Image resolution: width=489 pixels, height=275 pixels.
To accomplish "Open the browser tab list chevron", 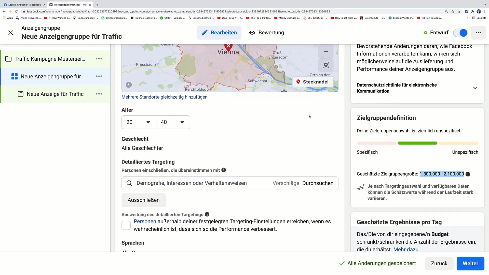I will tap(484, 5).
